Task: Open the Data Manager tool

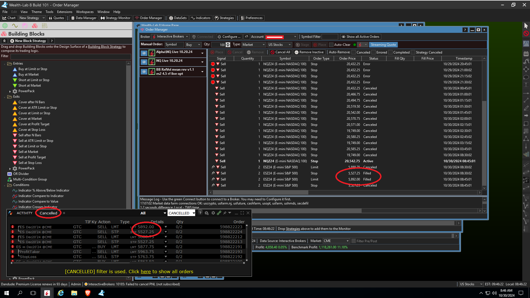Action: click(x=84, y=18)
